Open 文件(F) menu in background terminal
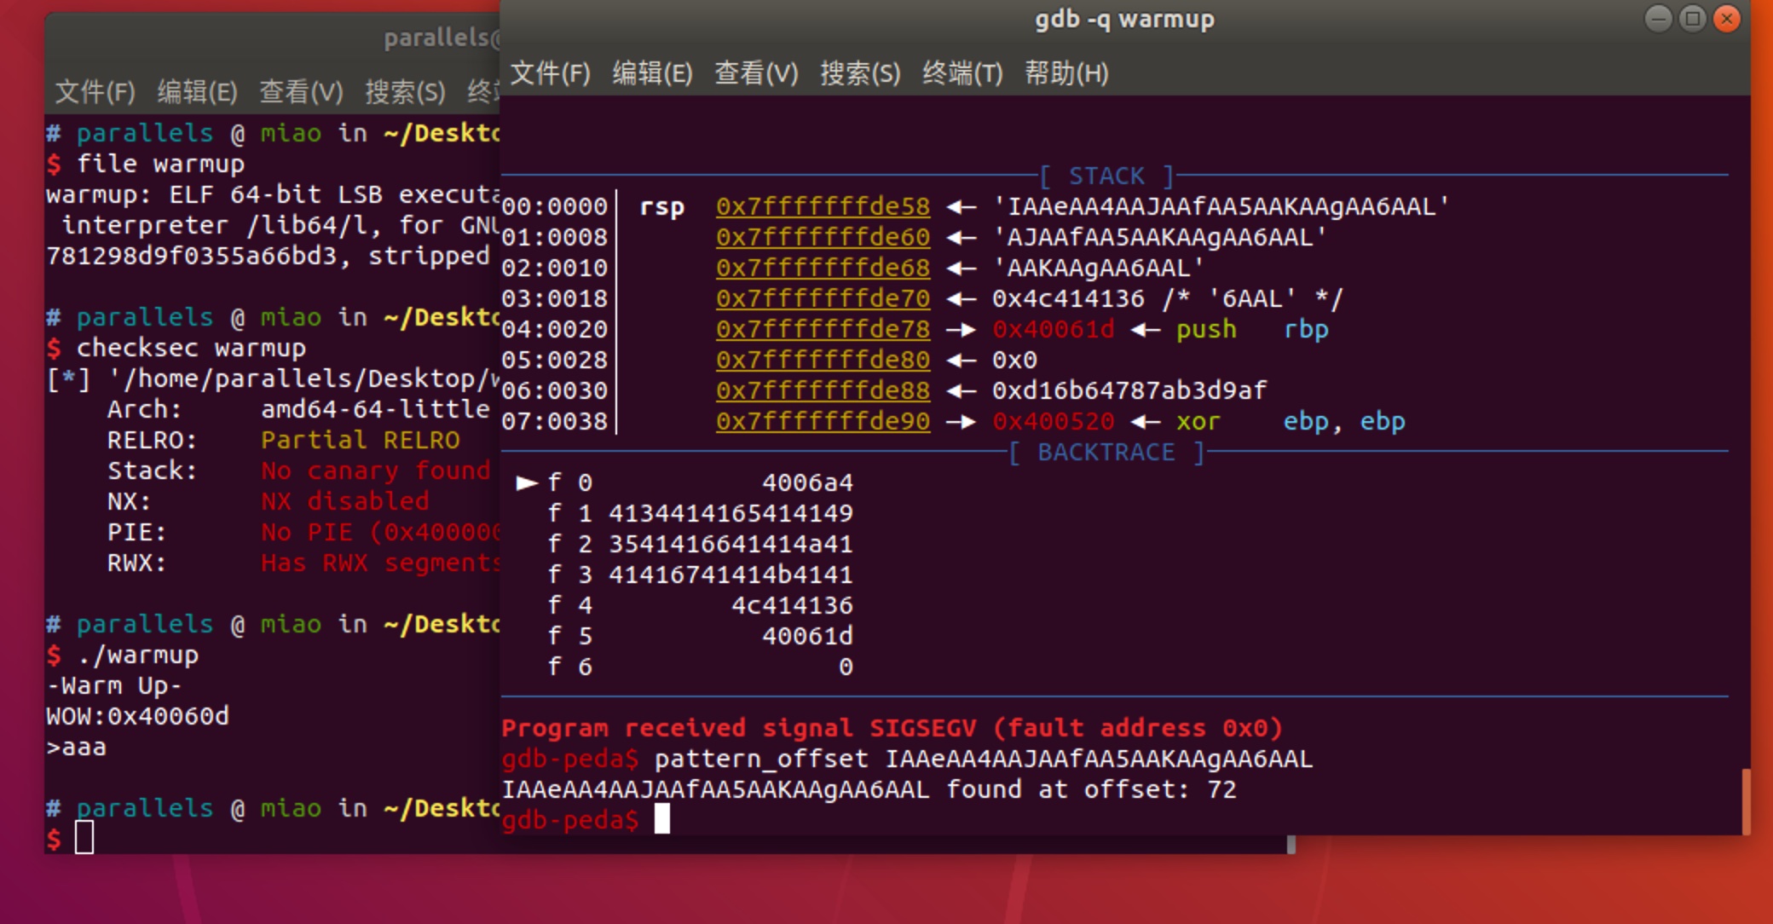 pos(95,91)
